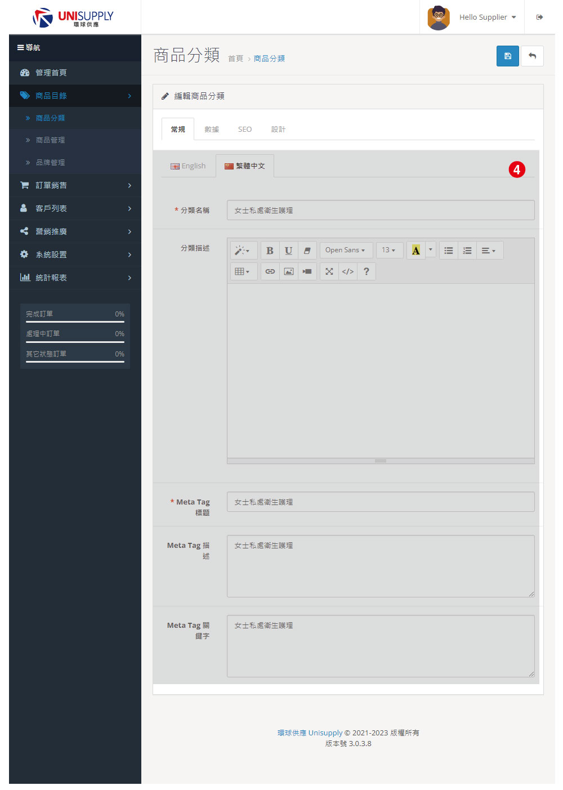Insert a link with chain icon
This screenshot has height=790, width=563.
pos(270,271)
